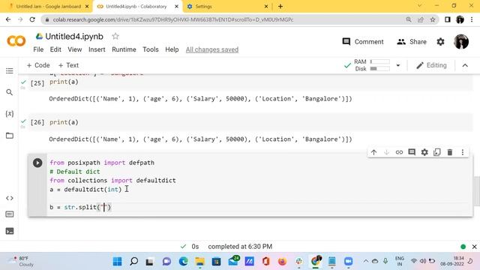Screen dimensions: 480x270
Task: Move the cell up
Action: [x=373, y=152]
